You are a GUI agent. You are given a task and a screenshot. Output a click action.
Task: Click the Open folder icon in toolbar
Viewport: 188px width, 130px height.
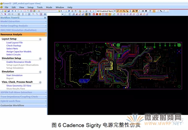pyautogui.click(x=5, y=11)
